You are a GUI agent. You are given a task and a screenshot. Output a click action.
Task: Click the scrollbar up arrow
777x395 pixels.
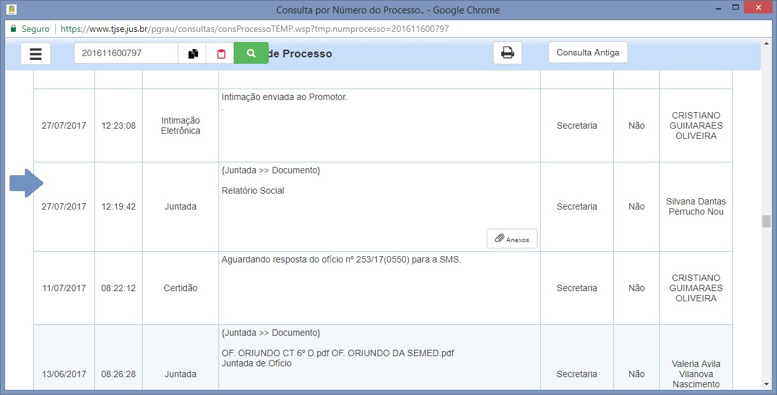766,43
